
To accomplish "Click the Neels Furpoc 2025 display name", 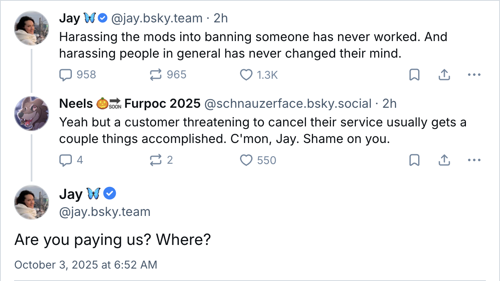I will pos(130,104).
